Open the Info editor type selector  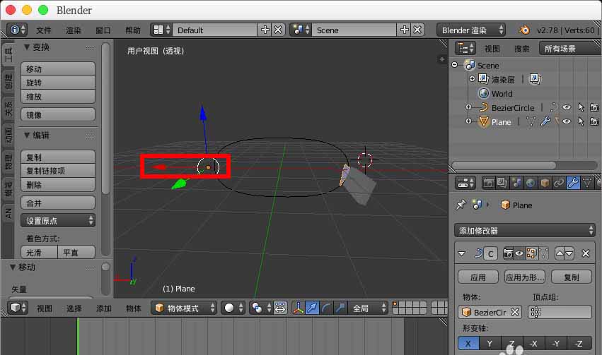pyautogui.click(x=18, y=30)
